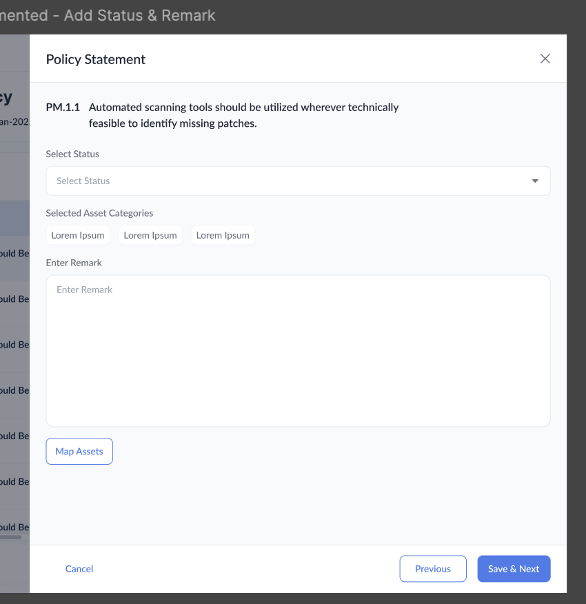The image size is (586, 604).
Task: Select the first Lorem Ipsum category chip
Action: [78, 235]
